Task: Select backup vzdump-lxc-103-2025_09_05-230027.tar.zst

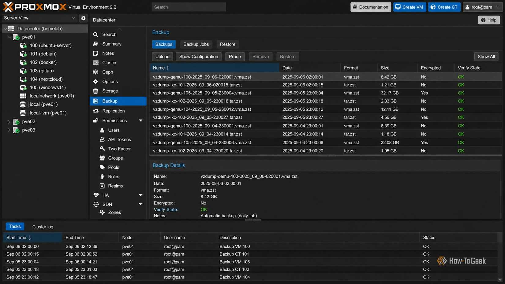Action: 326,117
